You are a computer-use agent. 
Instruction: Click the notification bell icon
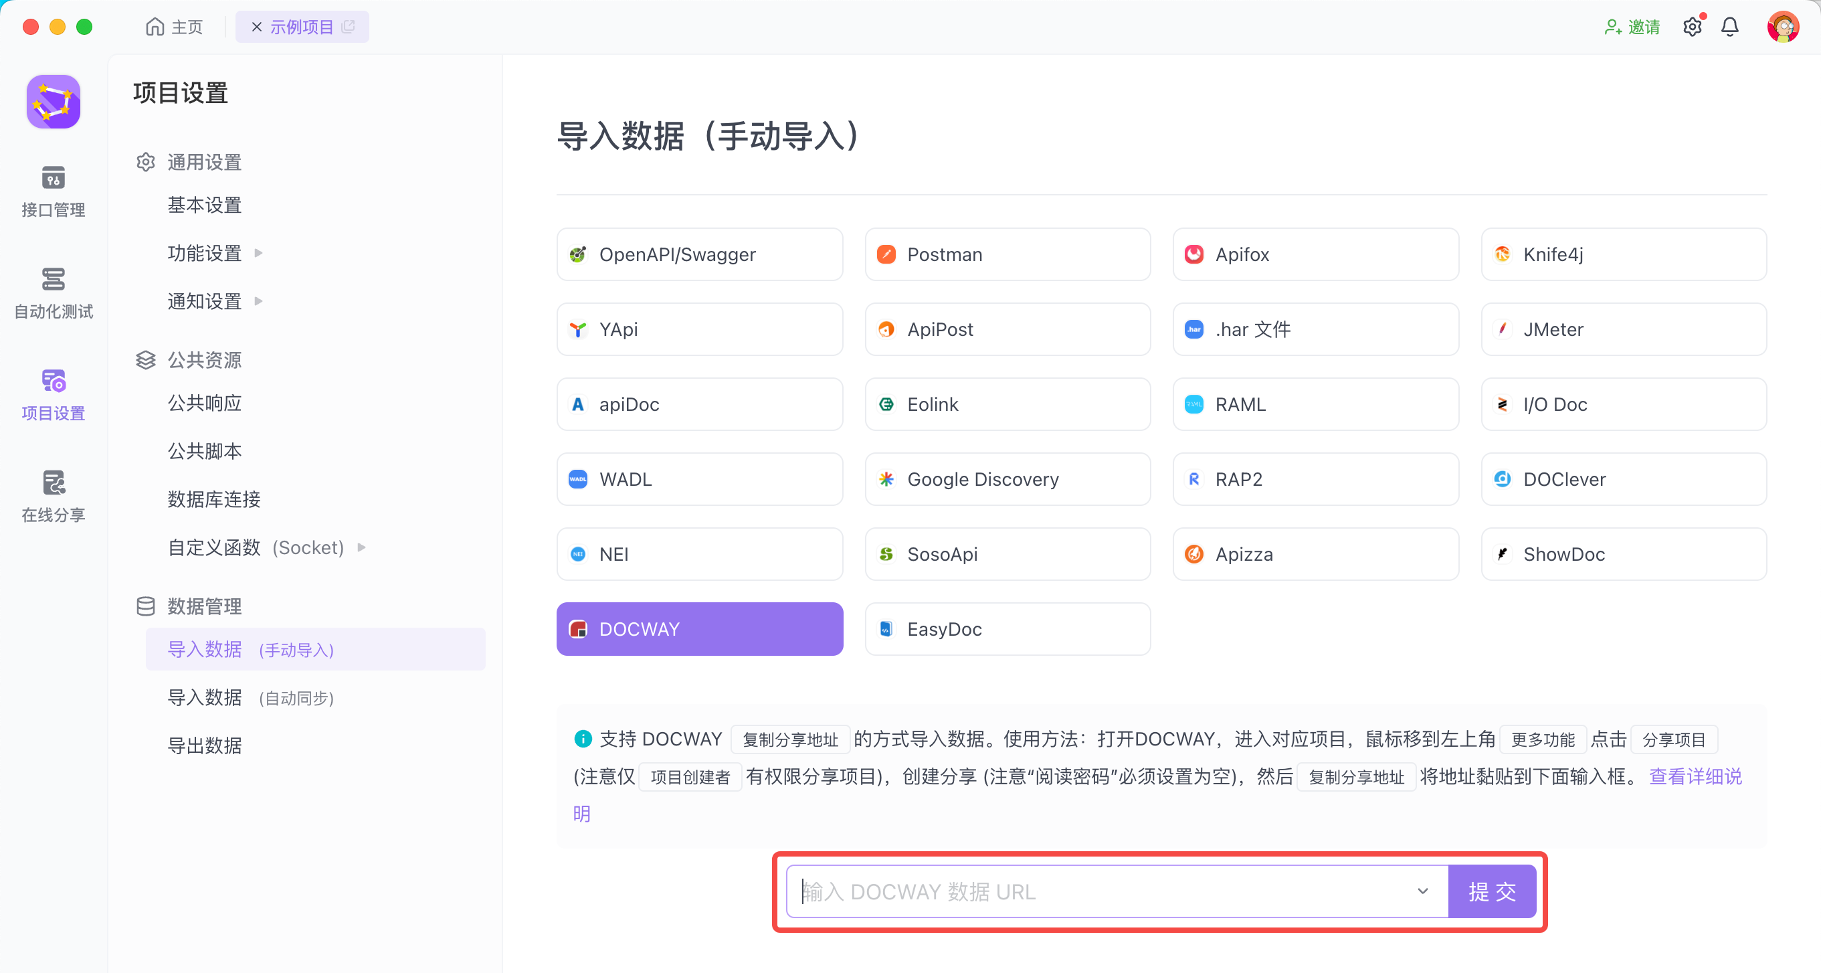(1729, 27)
